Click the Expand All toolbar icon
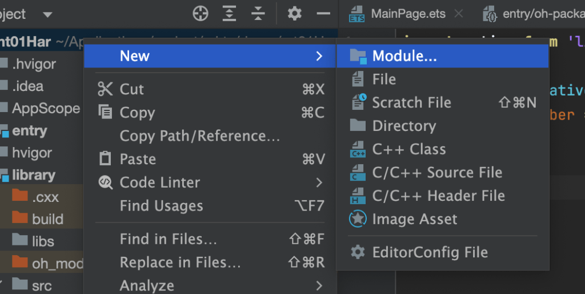Image resolution: width=585 pixels, height=294 pixels. click(230, 14)
